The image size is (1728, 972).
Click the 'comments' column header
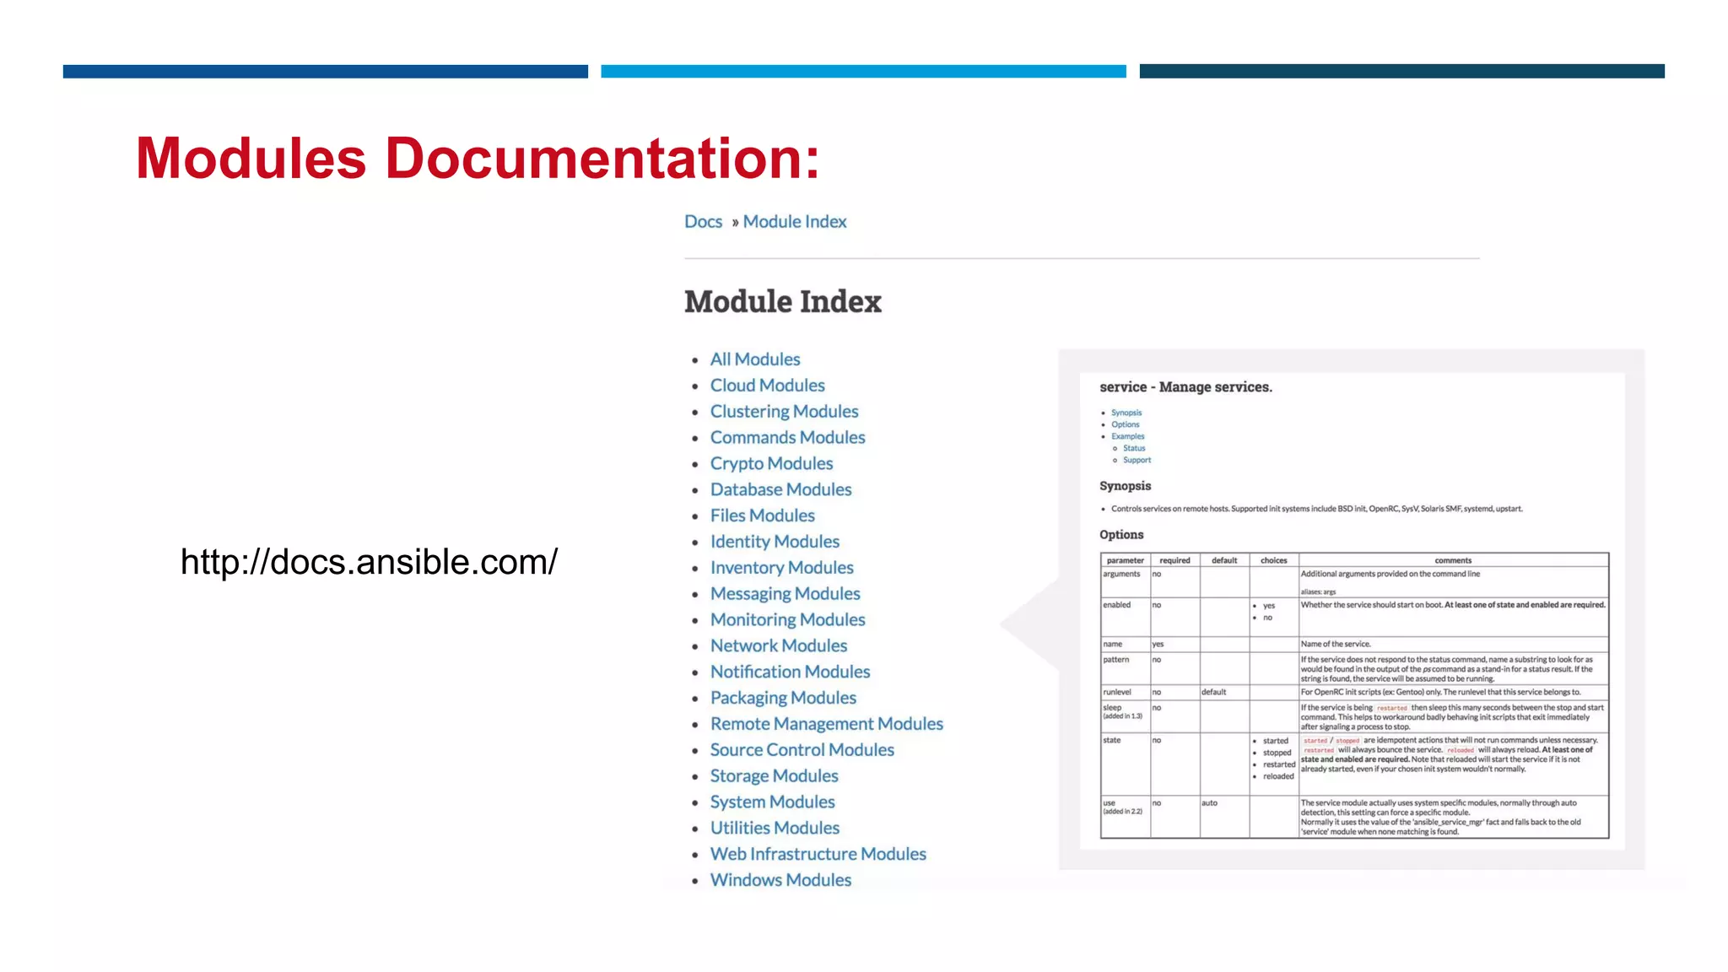1453,560
